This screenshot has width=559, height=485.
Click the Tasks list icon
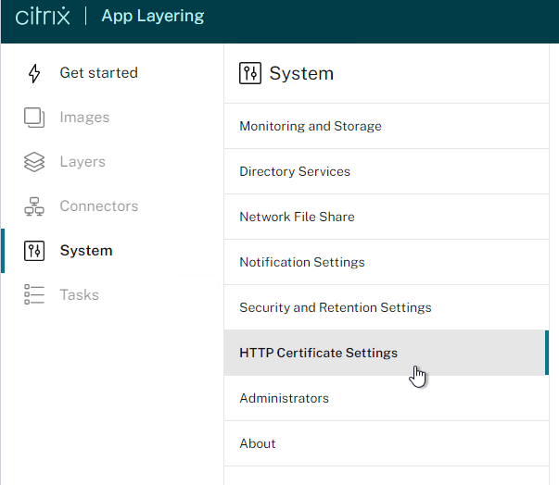[x=34, y=294]
